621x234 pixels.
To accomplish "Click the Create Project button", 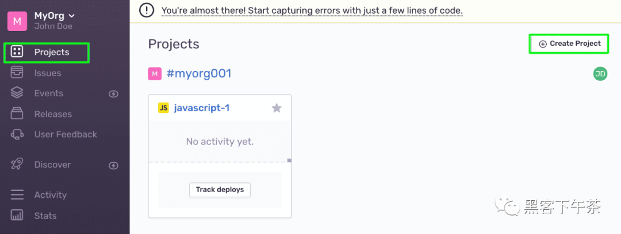I will pyautogui.click(x=570, y=44).
